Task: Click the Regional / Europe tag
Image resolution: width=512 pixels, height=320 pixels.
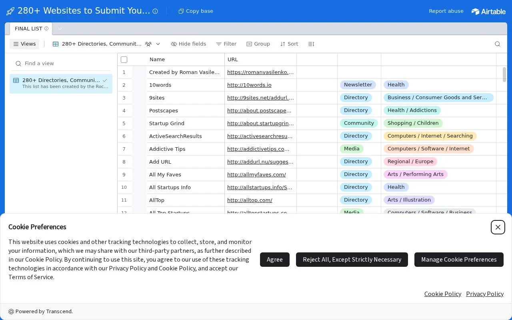Action: click(x=410, y=162)
